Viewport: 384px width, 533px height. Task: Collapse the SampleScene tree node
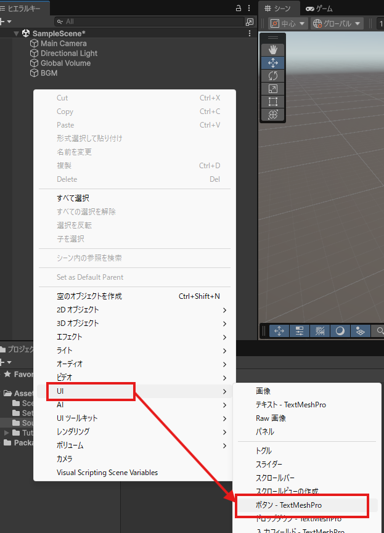pyautogui.click(x=16, y=33)
